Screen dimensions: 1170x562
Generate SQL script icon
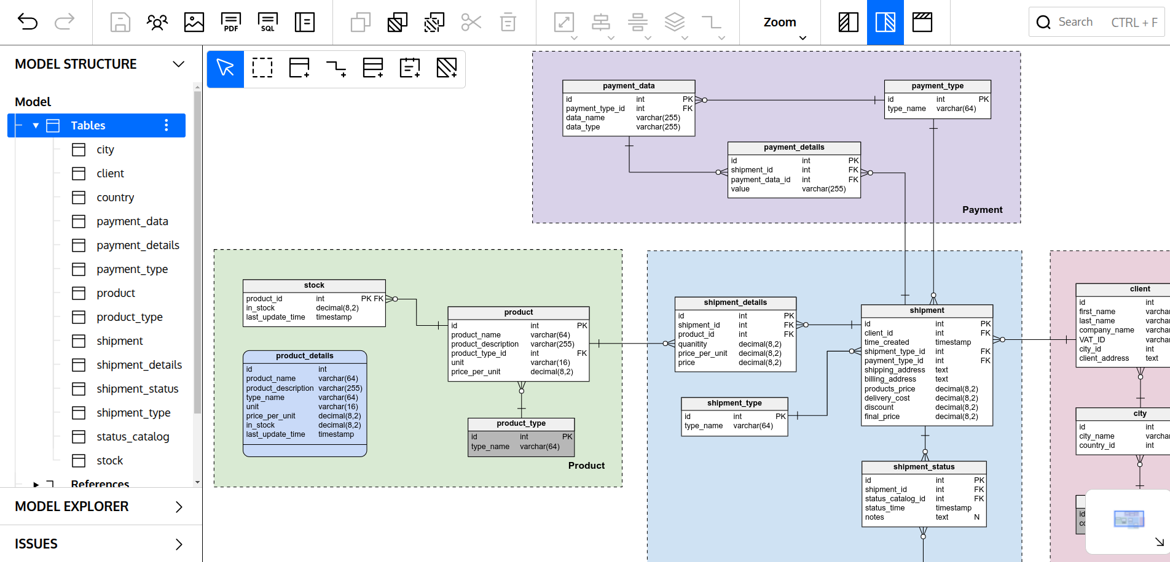coord(268,22)
